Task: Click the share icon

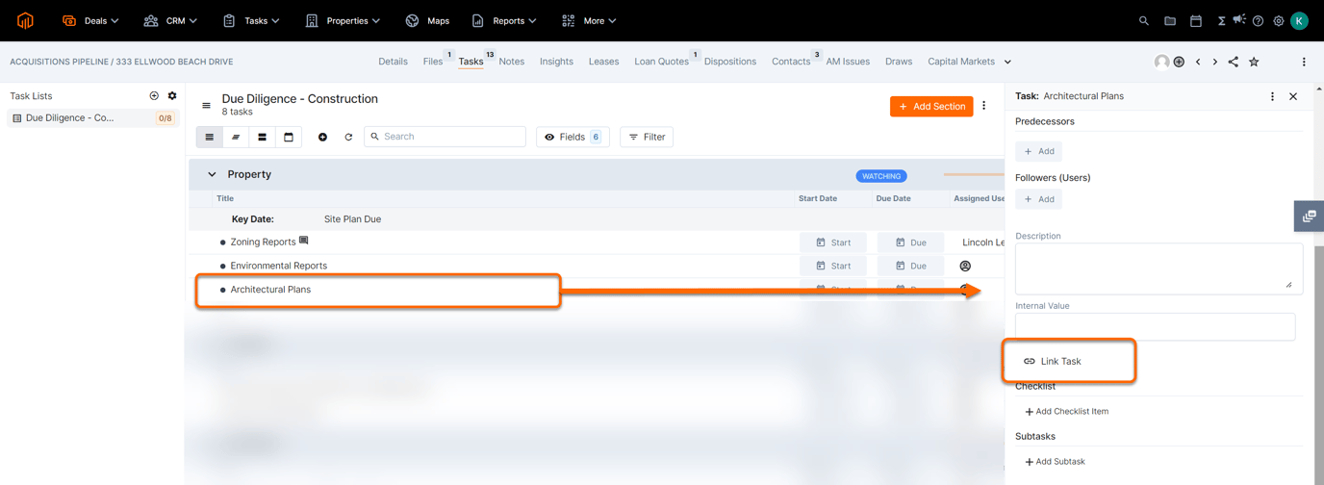Action: (x=1234, y=62)
